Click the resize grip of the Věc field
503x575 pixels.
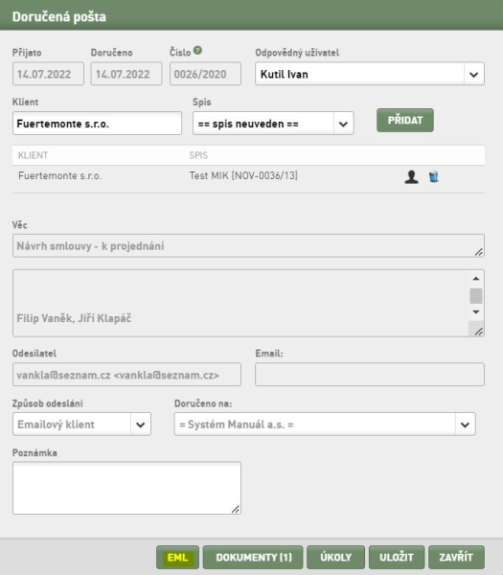pos(478,252)
